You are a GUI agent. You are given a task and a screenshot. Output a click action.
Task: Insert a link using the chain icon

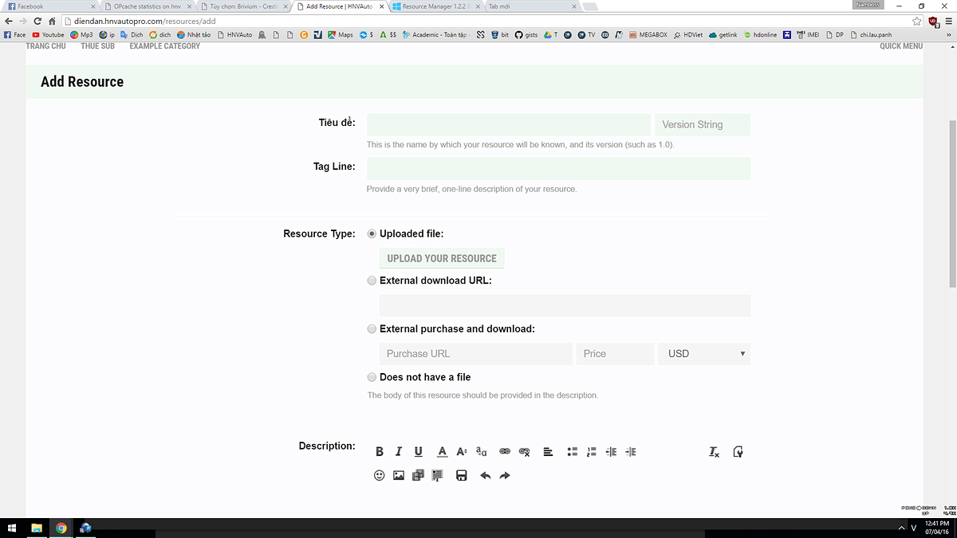click(504, 452)
